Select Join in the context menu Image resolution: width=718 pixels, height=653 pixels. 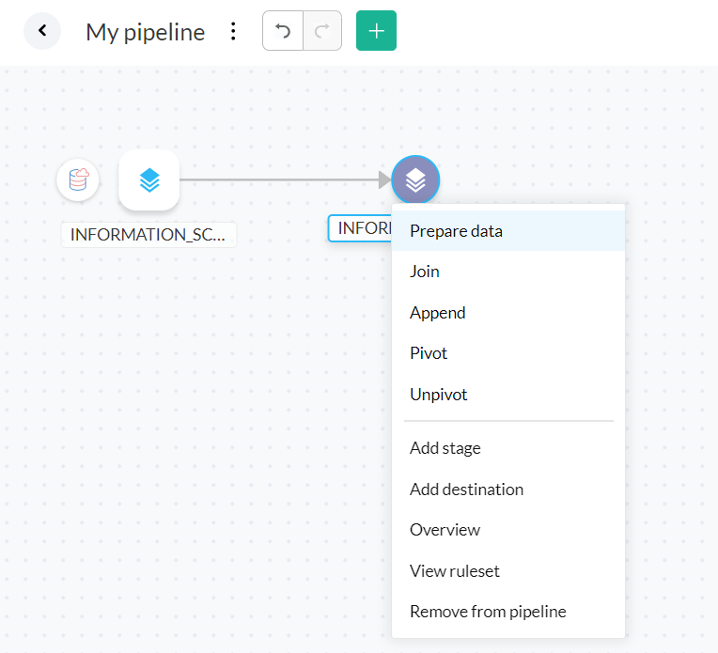click(425, 272)
